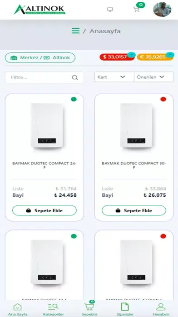The image size is (178, 317).
Task: Open the user profile avatar
Action: point(162,9)
